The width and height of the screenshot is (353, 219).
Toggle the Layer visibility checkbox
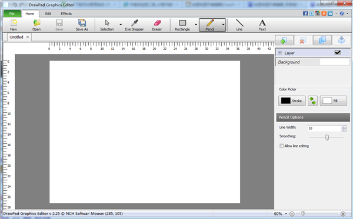[338, 53]
